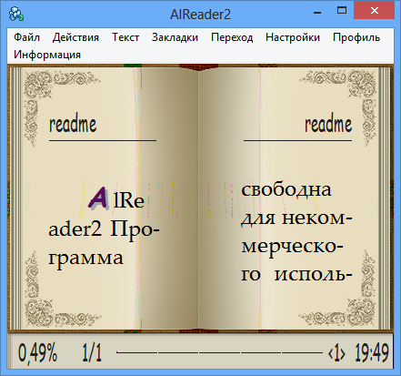Click the 19:49 clock in status bar
The image size is (401, 376).
(x=372, y=352)
